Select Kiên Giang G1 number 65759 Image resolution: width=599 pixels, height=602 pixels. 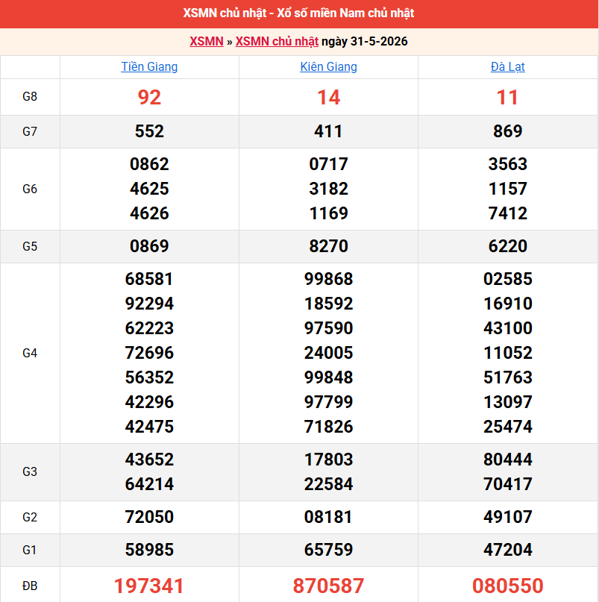pyautogui.click(x=329, y=550)
